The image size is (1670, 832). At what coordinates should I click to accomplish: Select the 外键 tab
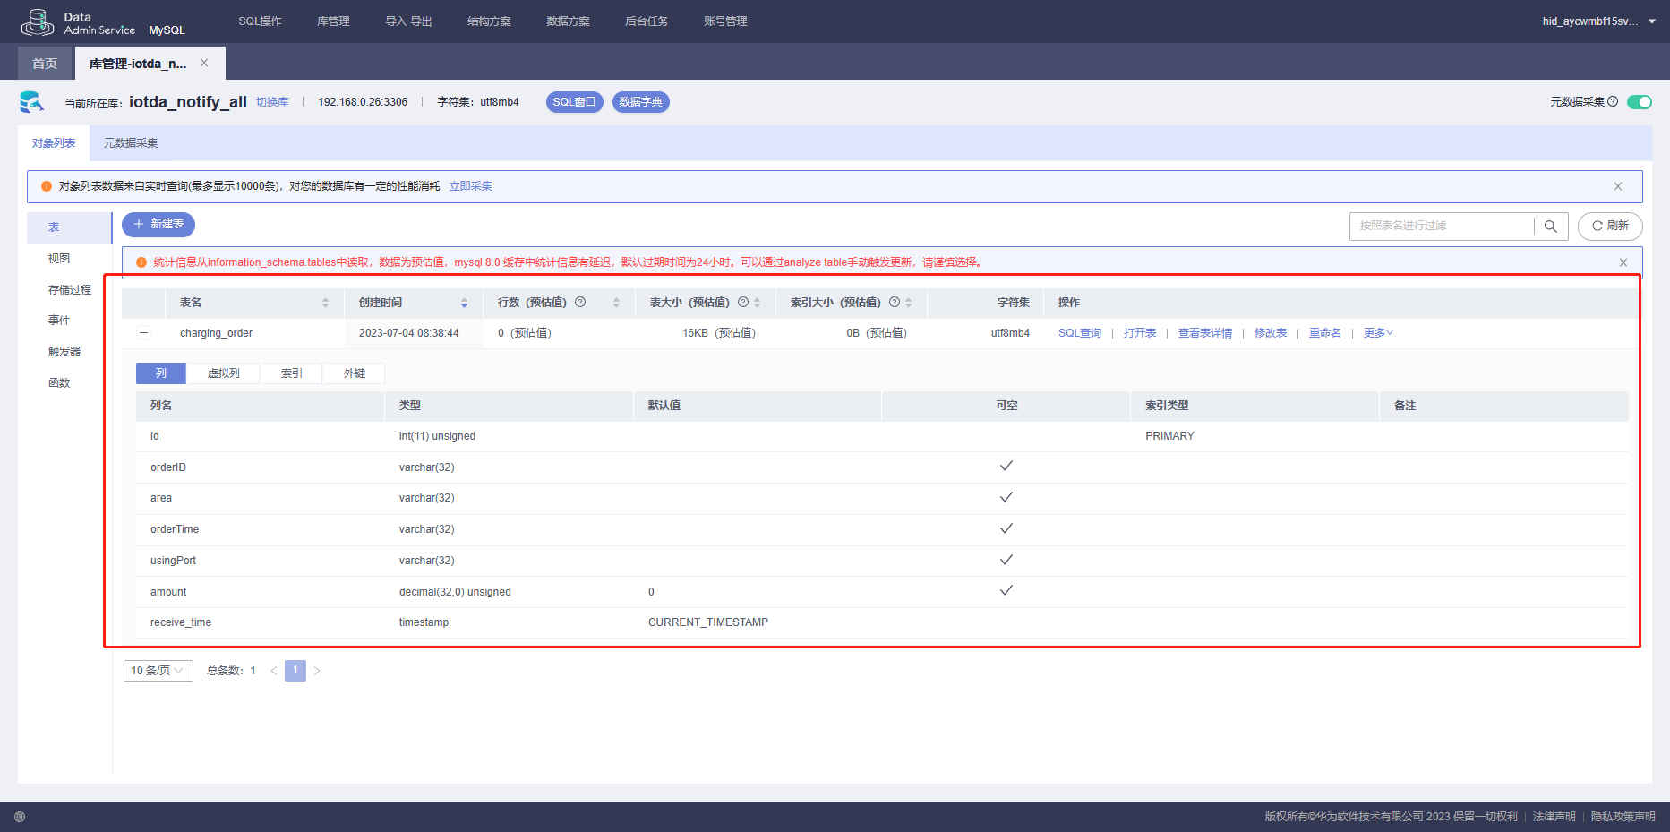(355, 373)
